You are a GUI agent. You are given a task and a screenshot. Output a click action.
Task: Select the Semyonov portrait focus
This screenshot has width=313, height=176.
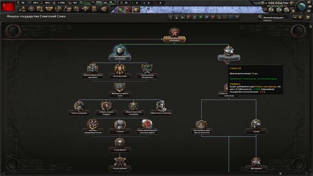click(161, 108)
